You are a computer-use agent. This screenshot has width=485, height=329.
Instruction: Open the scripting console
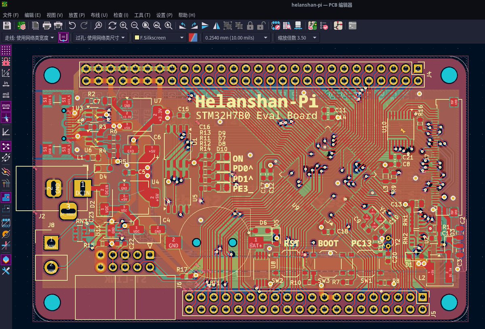(x=353, y=26)
